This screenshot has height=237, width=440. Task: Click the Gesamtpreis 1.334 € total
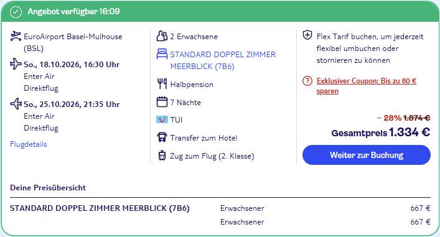pos(380,132)
